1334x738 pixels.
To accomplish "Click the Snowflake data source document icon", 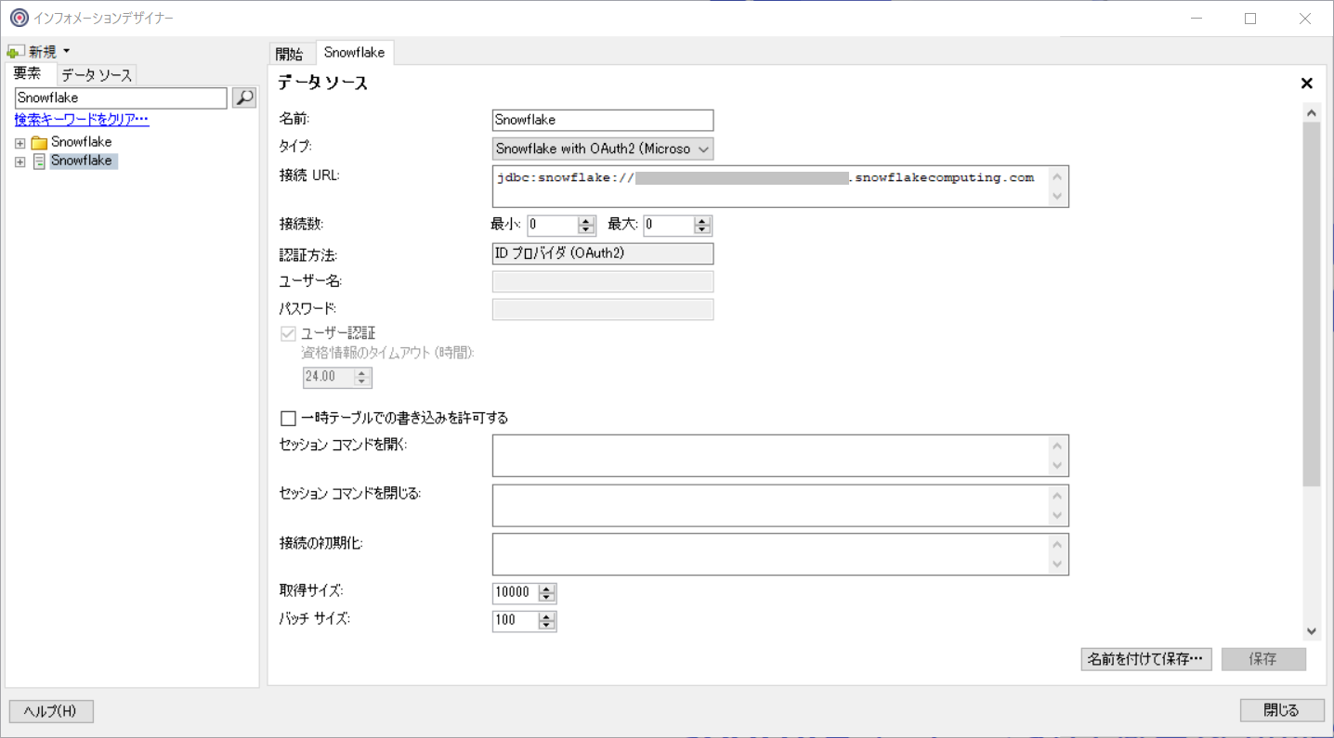I will click(39, 162).
